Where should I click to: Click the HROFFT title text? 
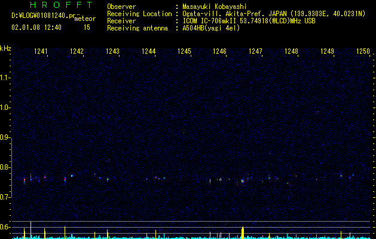61,5
